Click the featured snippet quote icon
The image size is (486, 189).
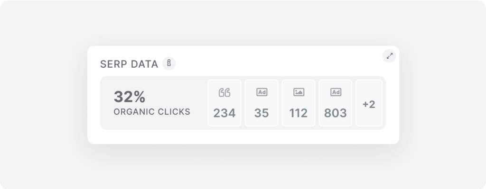pos(224,92)
